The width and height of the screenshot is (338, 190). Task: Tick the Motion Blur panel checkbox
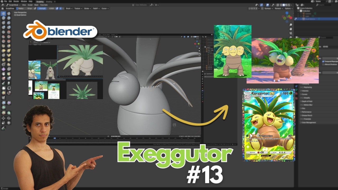coord(303,105)
